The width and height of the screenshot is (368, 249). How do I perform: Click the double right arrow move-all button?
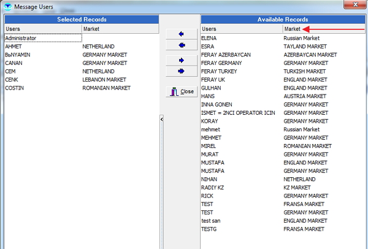(x=181, y=71)
